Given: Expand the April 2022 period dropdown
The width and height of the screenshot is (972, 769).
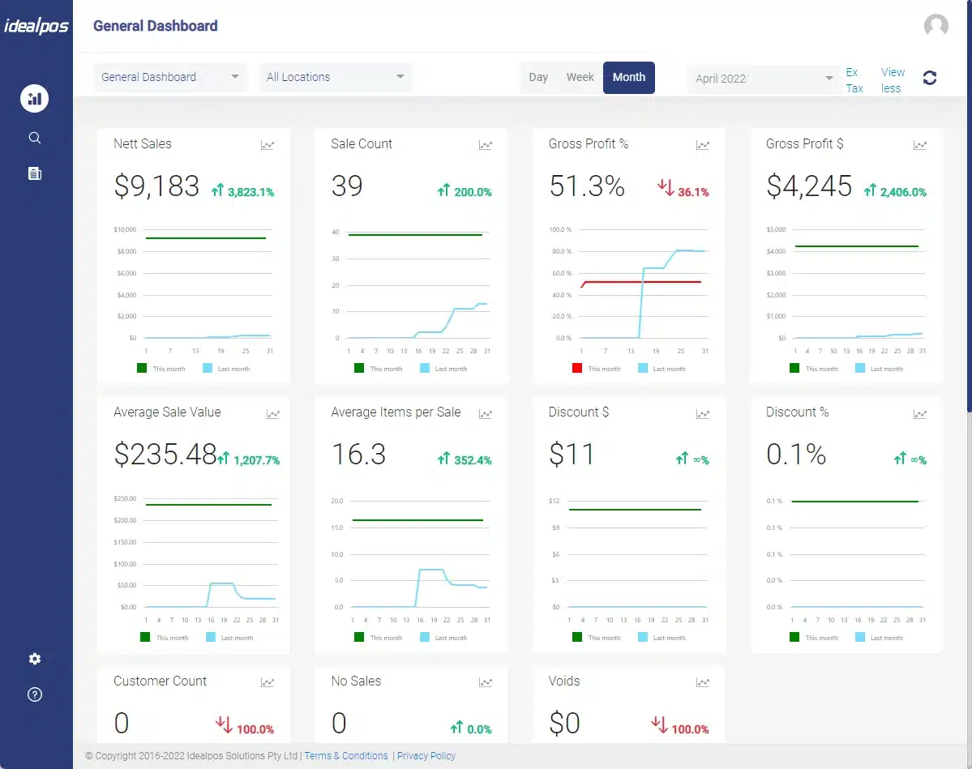Looking at the screenshot, I should pyautogui.click(x=764, y=79).
